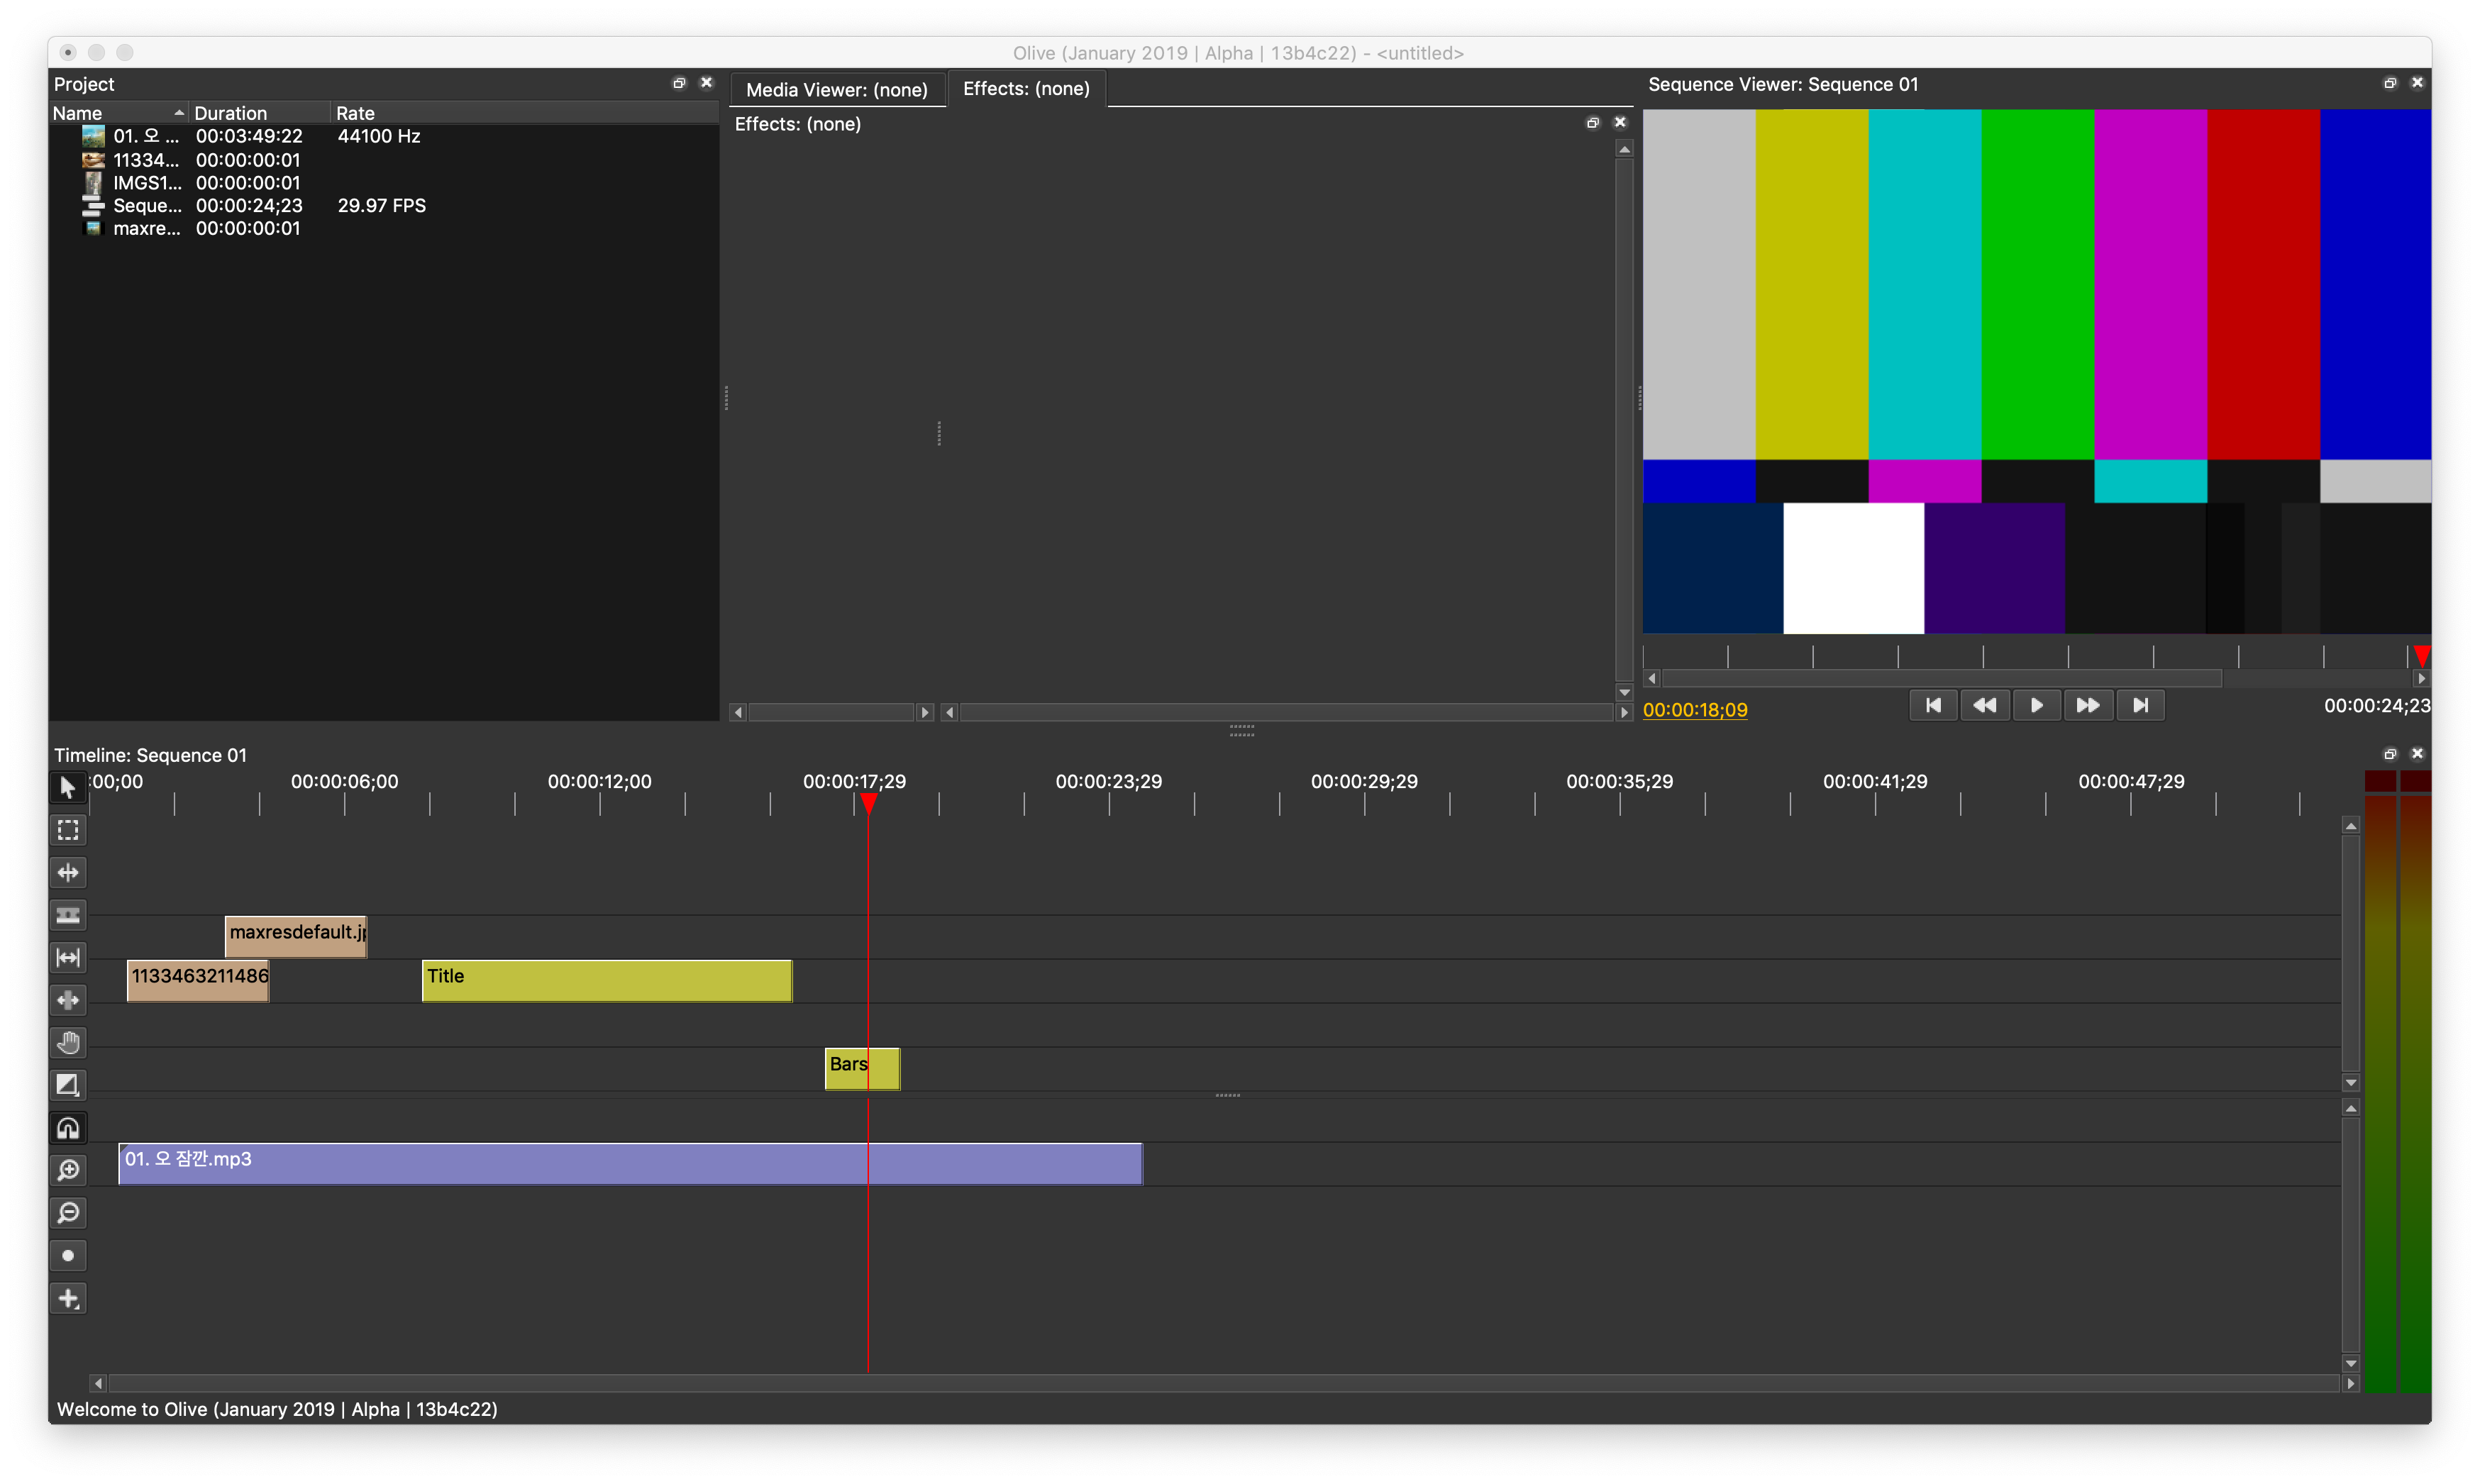Click the Sequence Viewer horizontal scrollbar
The image size is (2480, 1484).
[x=1942, y=679]
